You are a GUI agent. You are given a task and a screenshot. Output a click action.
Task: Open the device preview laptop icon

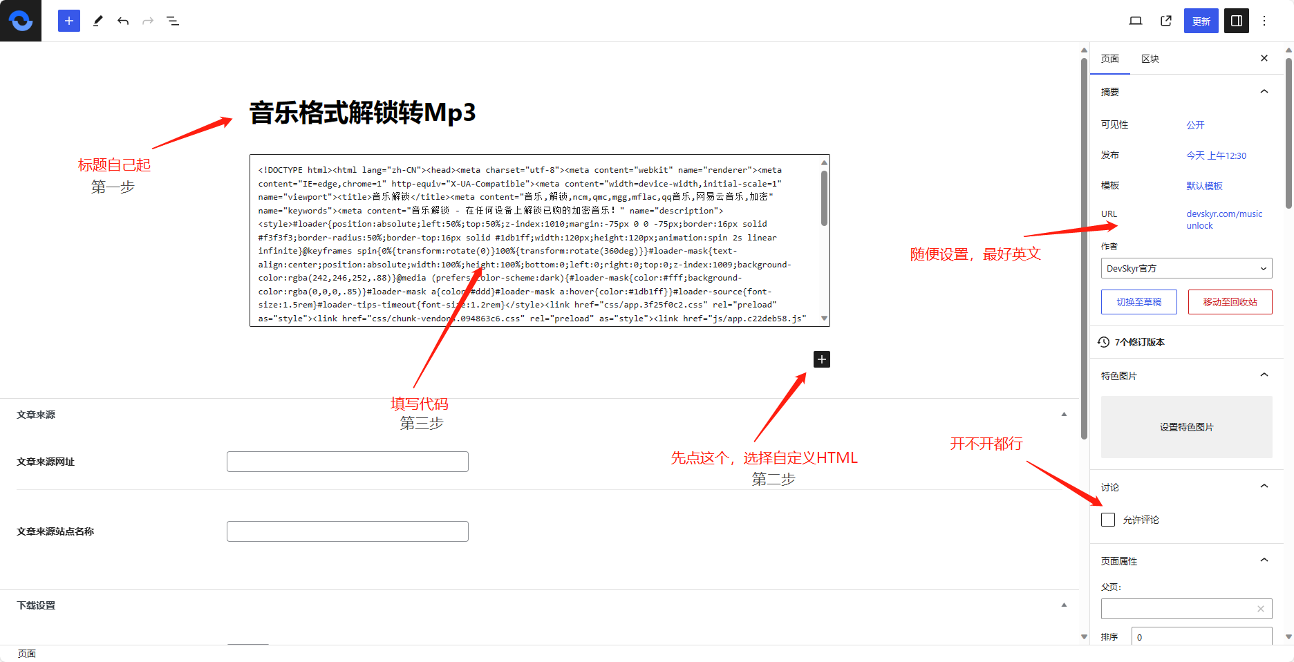(1136, 21)
